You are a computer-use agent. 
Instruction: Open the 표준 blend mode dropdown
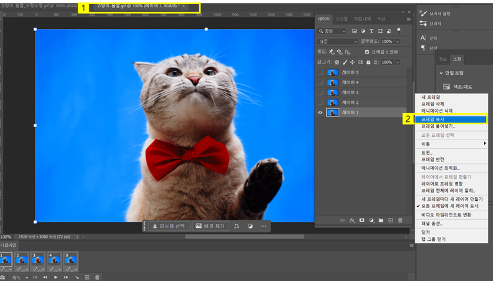(x=337, y=41)
